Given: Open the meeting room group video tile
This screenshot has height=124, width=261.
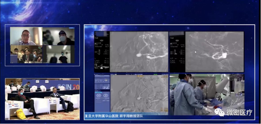Looking at the screenshot, I should coord(26,54).
